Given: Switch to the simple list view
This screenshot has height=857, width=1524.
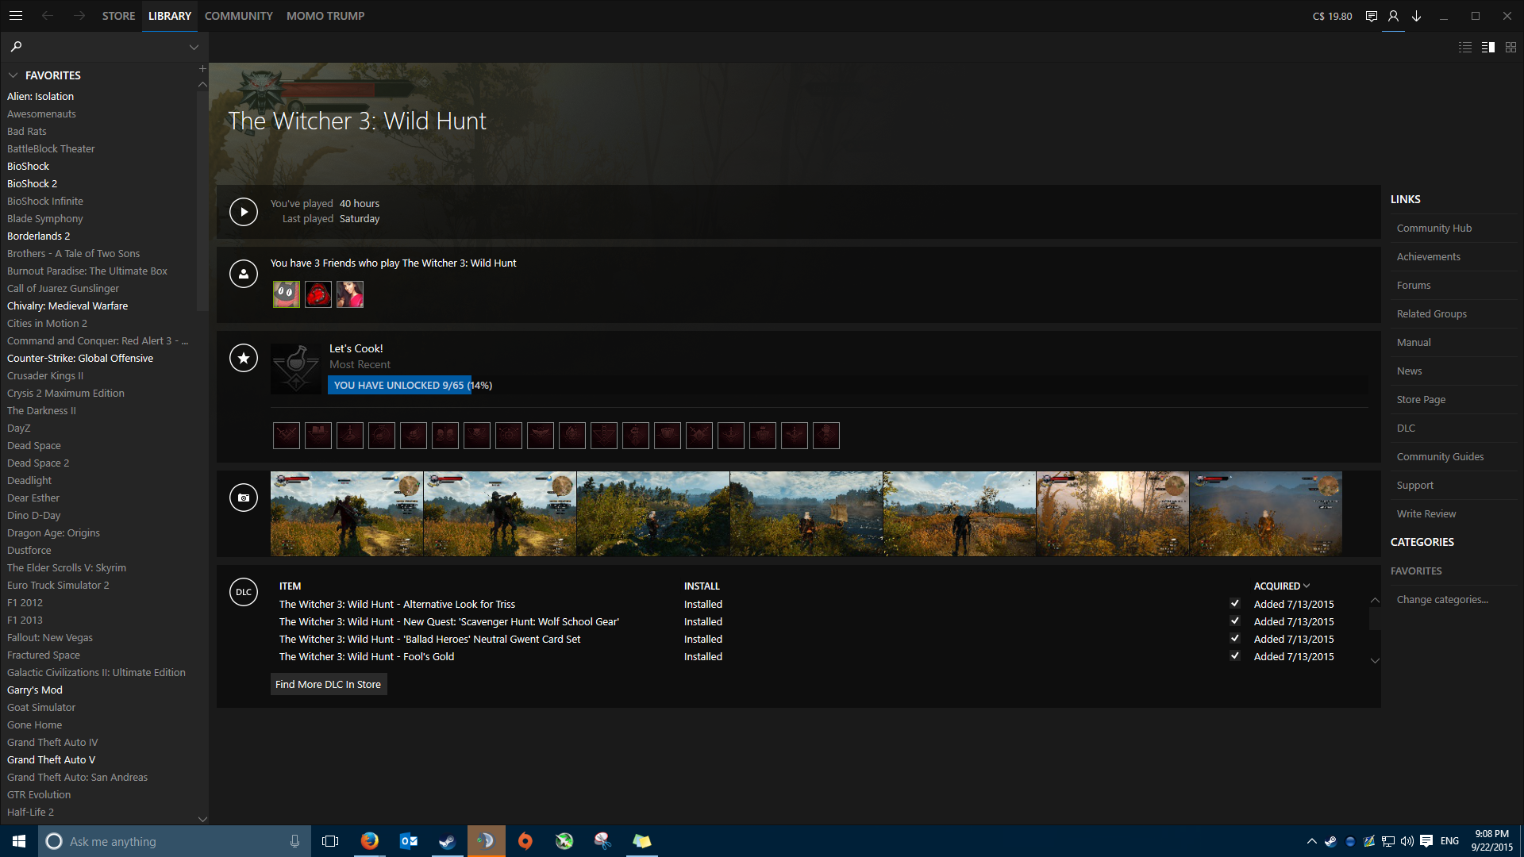Looking at the screenshot, I should (1465, 48).
